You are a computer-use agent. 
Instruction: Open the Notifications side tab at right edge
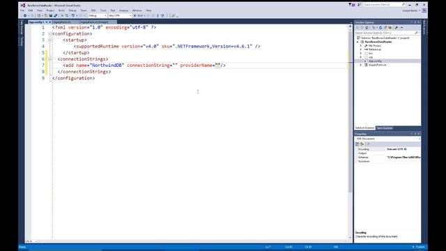pyautogui.click(x=424, y=27)
